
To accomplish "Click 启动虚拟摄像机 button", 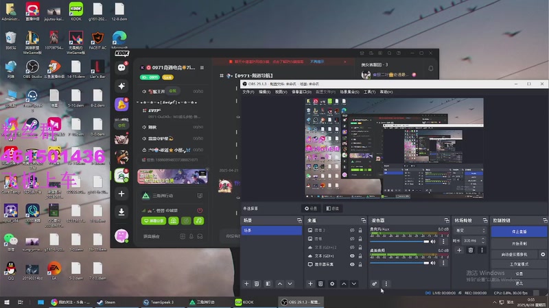I will (x=514, y=255).
